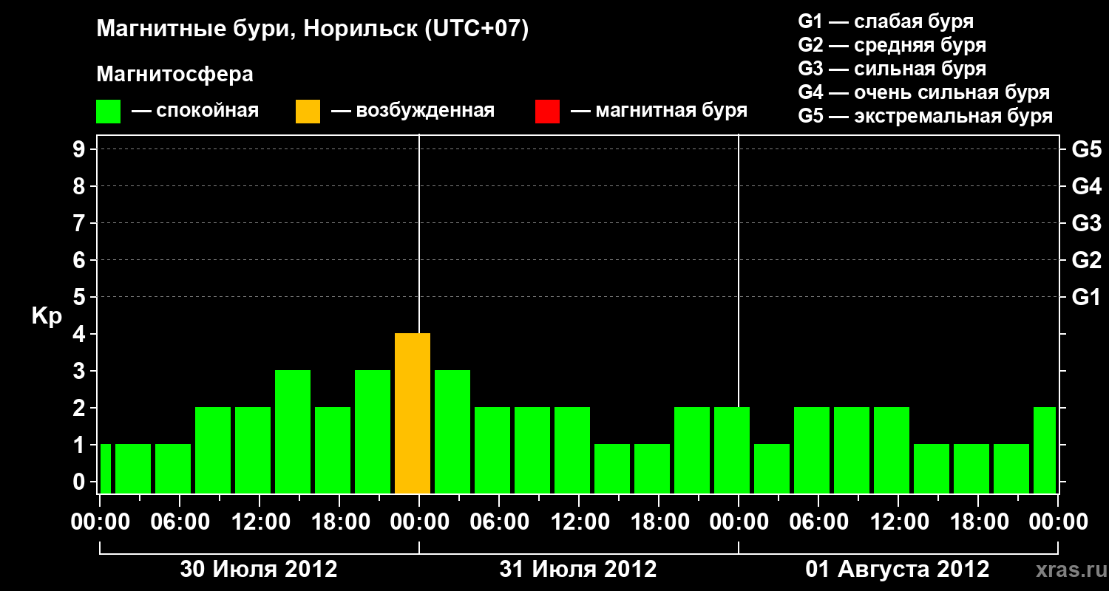Click the 00:00 label starting 30 Июля 2012
This screenshot has height=591, width=1109.
pyautogui.click(x=101, y=522)
